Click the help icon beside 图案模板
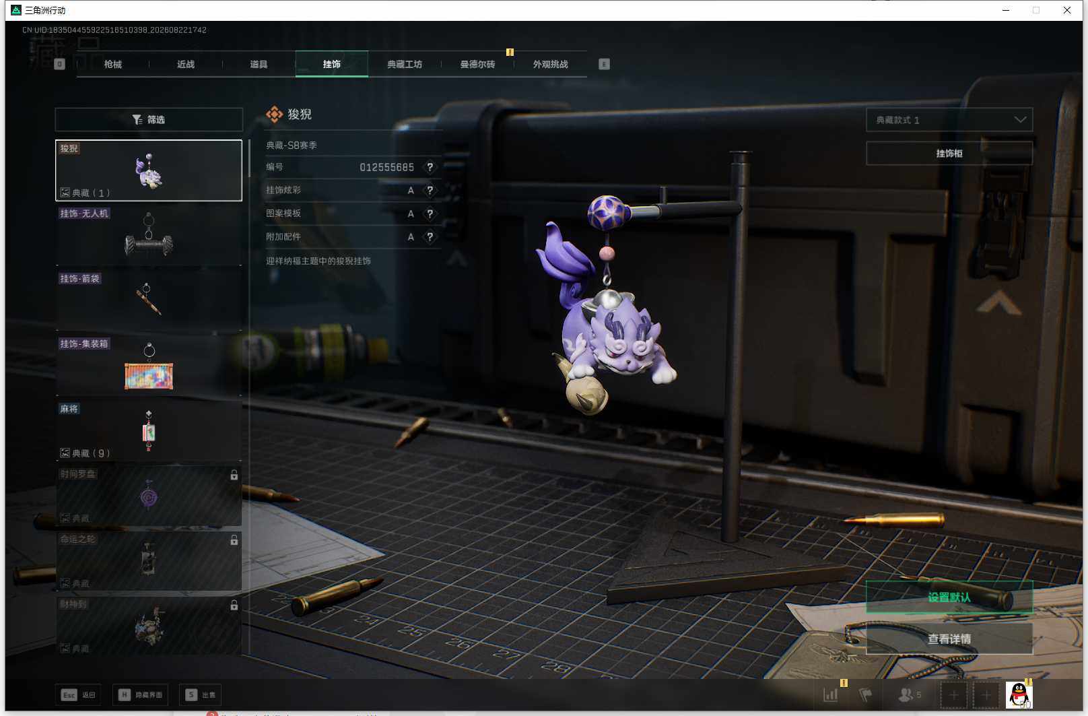 coord(430,214)
